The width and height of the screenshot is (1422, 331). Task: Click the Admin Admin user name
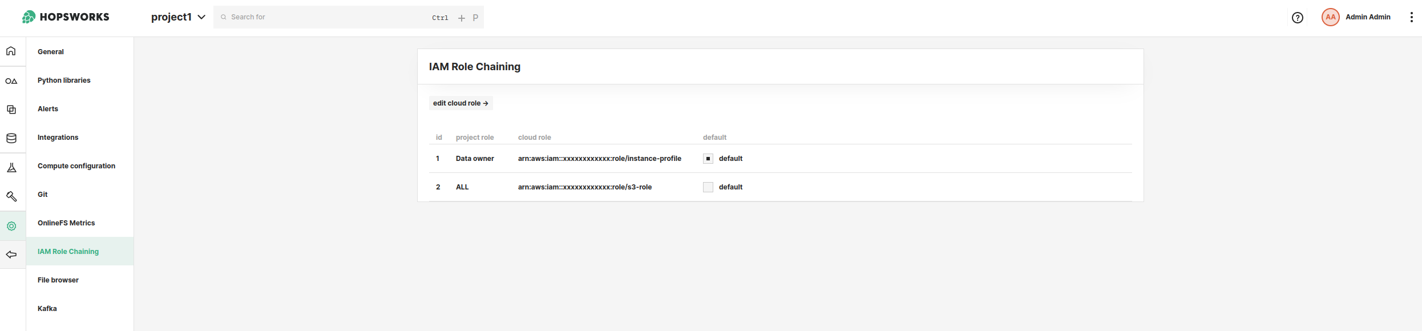(x=1367, y=17)
